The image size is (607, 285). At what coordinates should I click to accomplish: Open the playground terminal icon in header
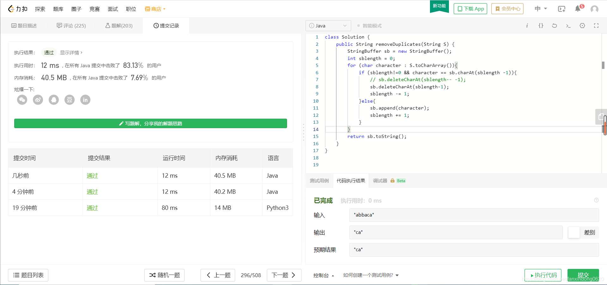click(x=561, y=9)
